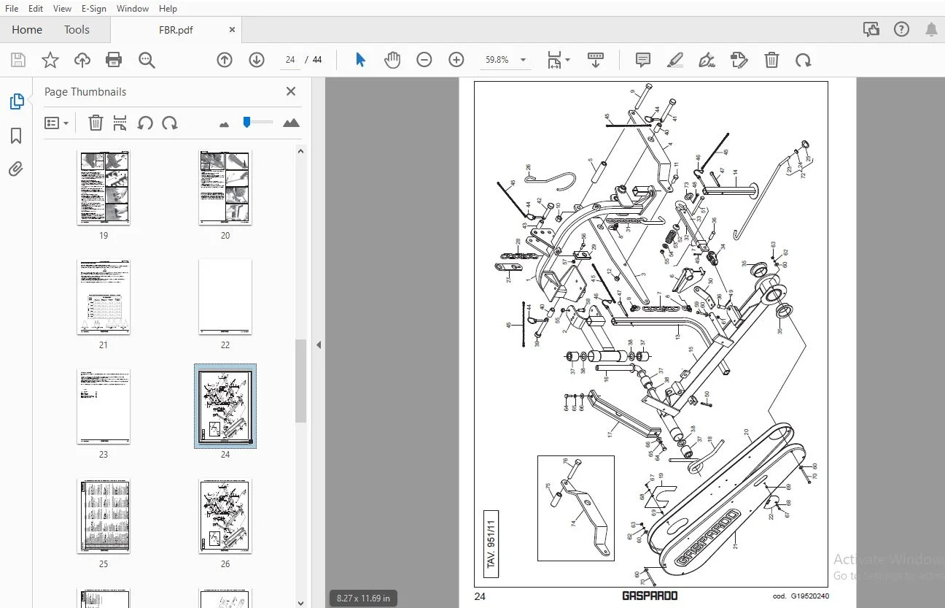Open the Window menu

tap(133, 8)
